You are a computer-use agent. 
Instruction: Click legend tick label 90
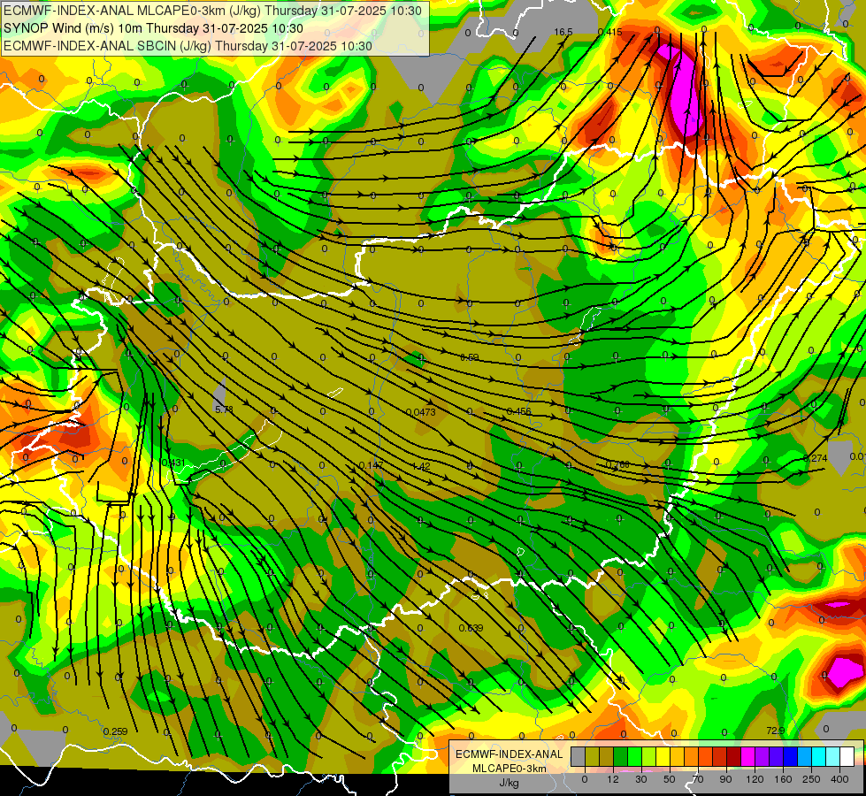point(725,779)
